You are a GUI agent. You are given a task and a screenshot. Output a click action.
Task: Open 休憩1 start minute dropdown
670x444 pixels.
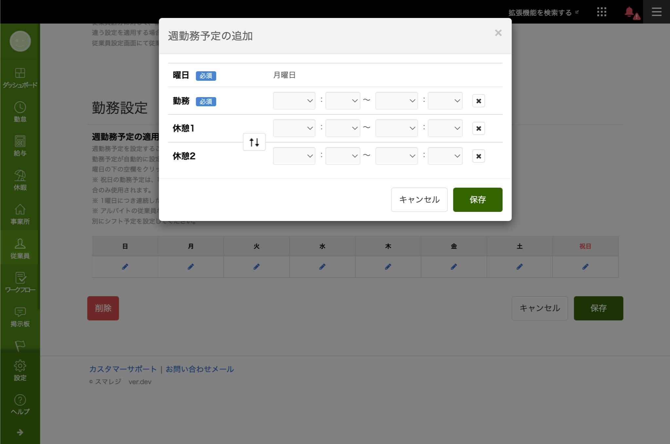(343, 128)
